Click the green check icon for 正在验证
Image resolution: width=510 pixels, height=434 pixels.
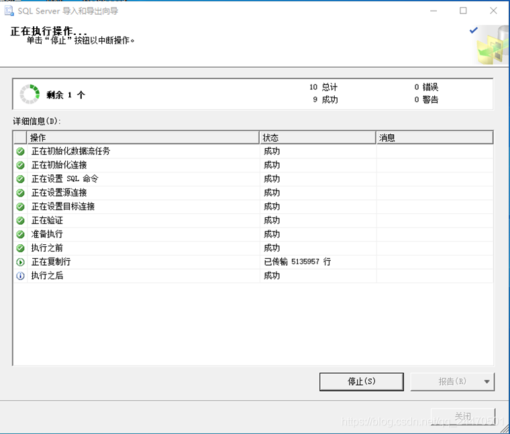20,221
